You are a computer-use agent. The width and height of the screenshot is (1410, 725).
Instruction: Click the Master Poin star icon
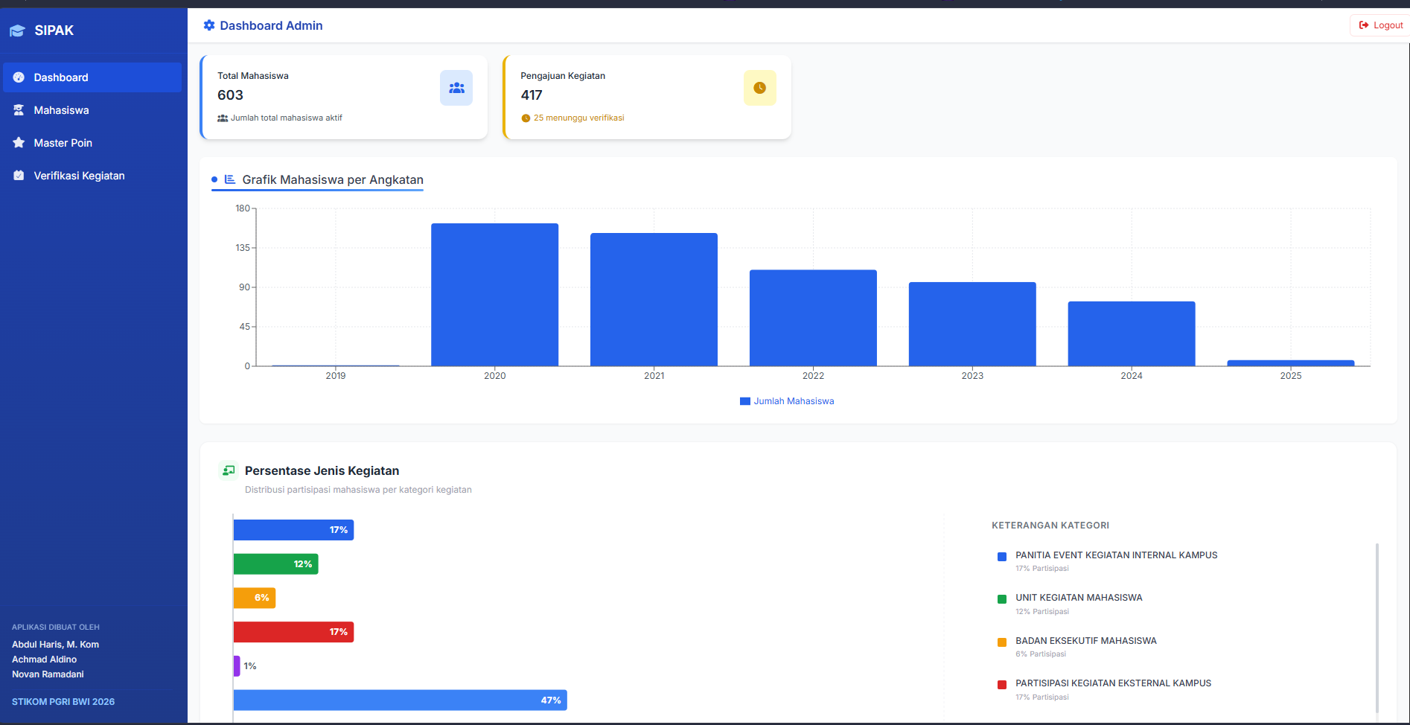(x=19, y=143)
